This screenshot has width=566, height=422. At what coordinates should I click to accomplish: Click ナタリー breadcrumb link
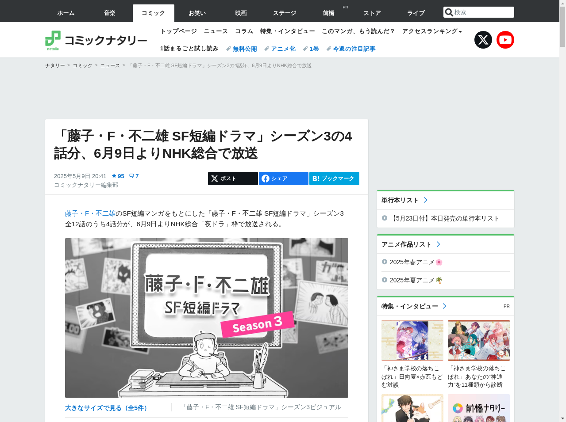point(55,65)
